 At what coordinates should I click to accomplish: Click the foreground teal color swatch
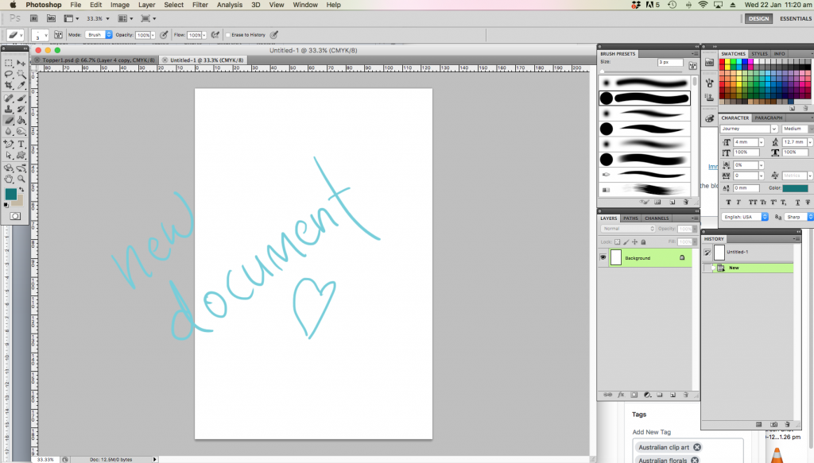[12, 194]
